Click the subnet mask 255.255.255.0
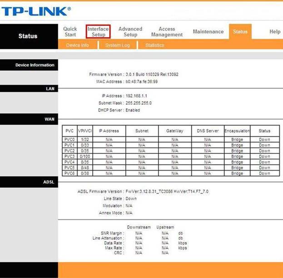Screen dimensions: 283x278 point(139,103)
